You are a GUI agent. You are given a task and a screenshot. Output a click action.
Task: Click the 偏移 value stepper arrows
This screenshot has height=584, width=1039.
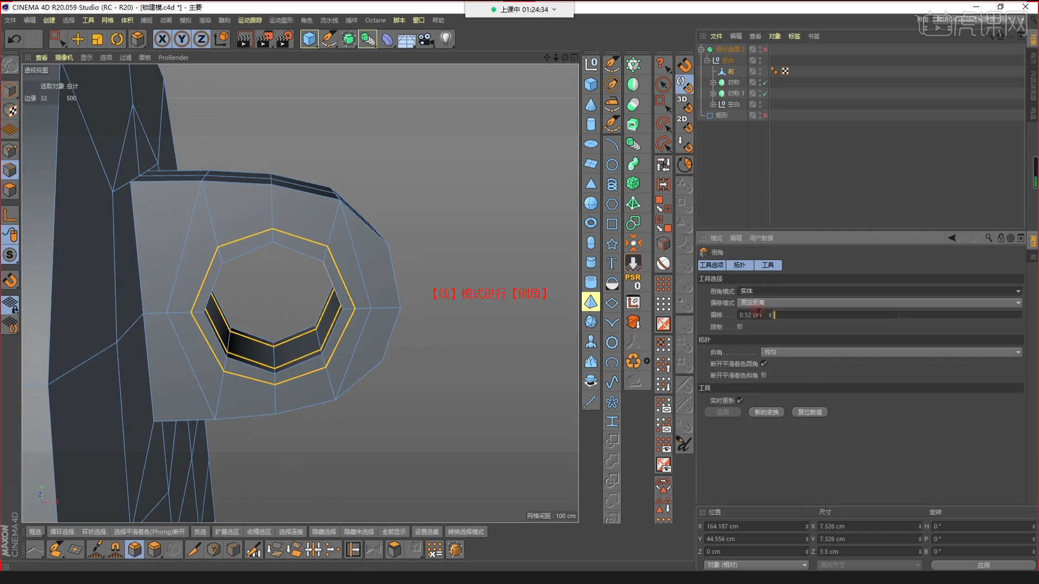(x=770, y=315)
